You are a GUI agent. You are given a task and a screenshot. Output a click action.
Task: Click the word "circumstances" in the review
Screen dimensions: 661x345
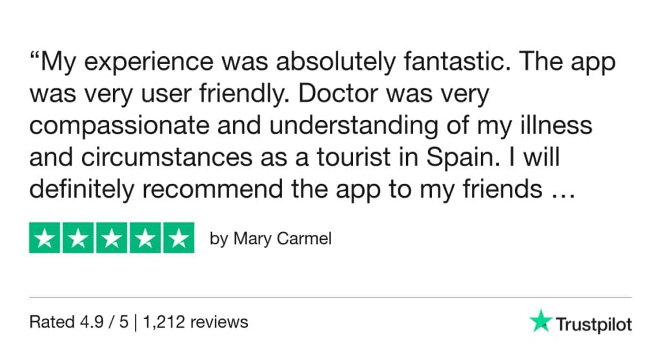pyautogui.click(x=167, y=156)
